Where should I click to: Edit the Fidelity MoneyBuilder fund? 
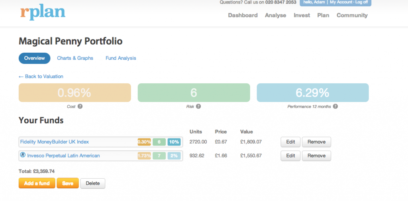[290, 142]
